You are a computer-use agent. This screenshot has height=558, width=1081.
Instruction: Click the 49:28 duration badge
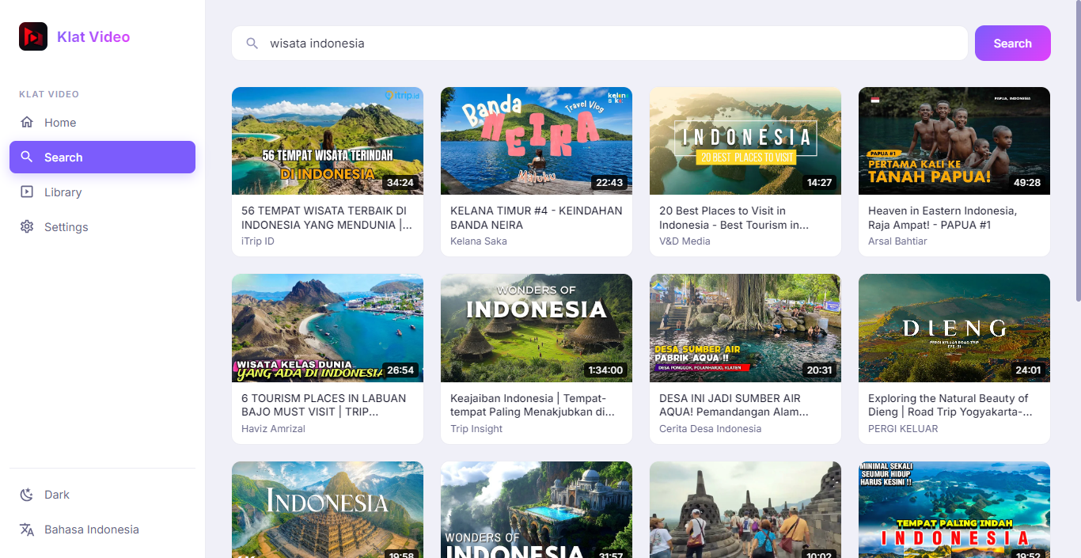click(1027, 182)
